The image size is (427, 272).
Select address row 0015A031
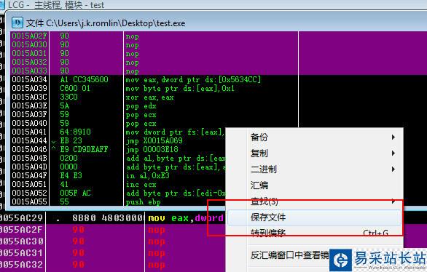(x=29, y=53)
